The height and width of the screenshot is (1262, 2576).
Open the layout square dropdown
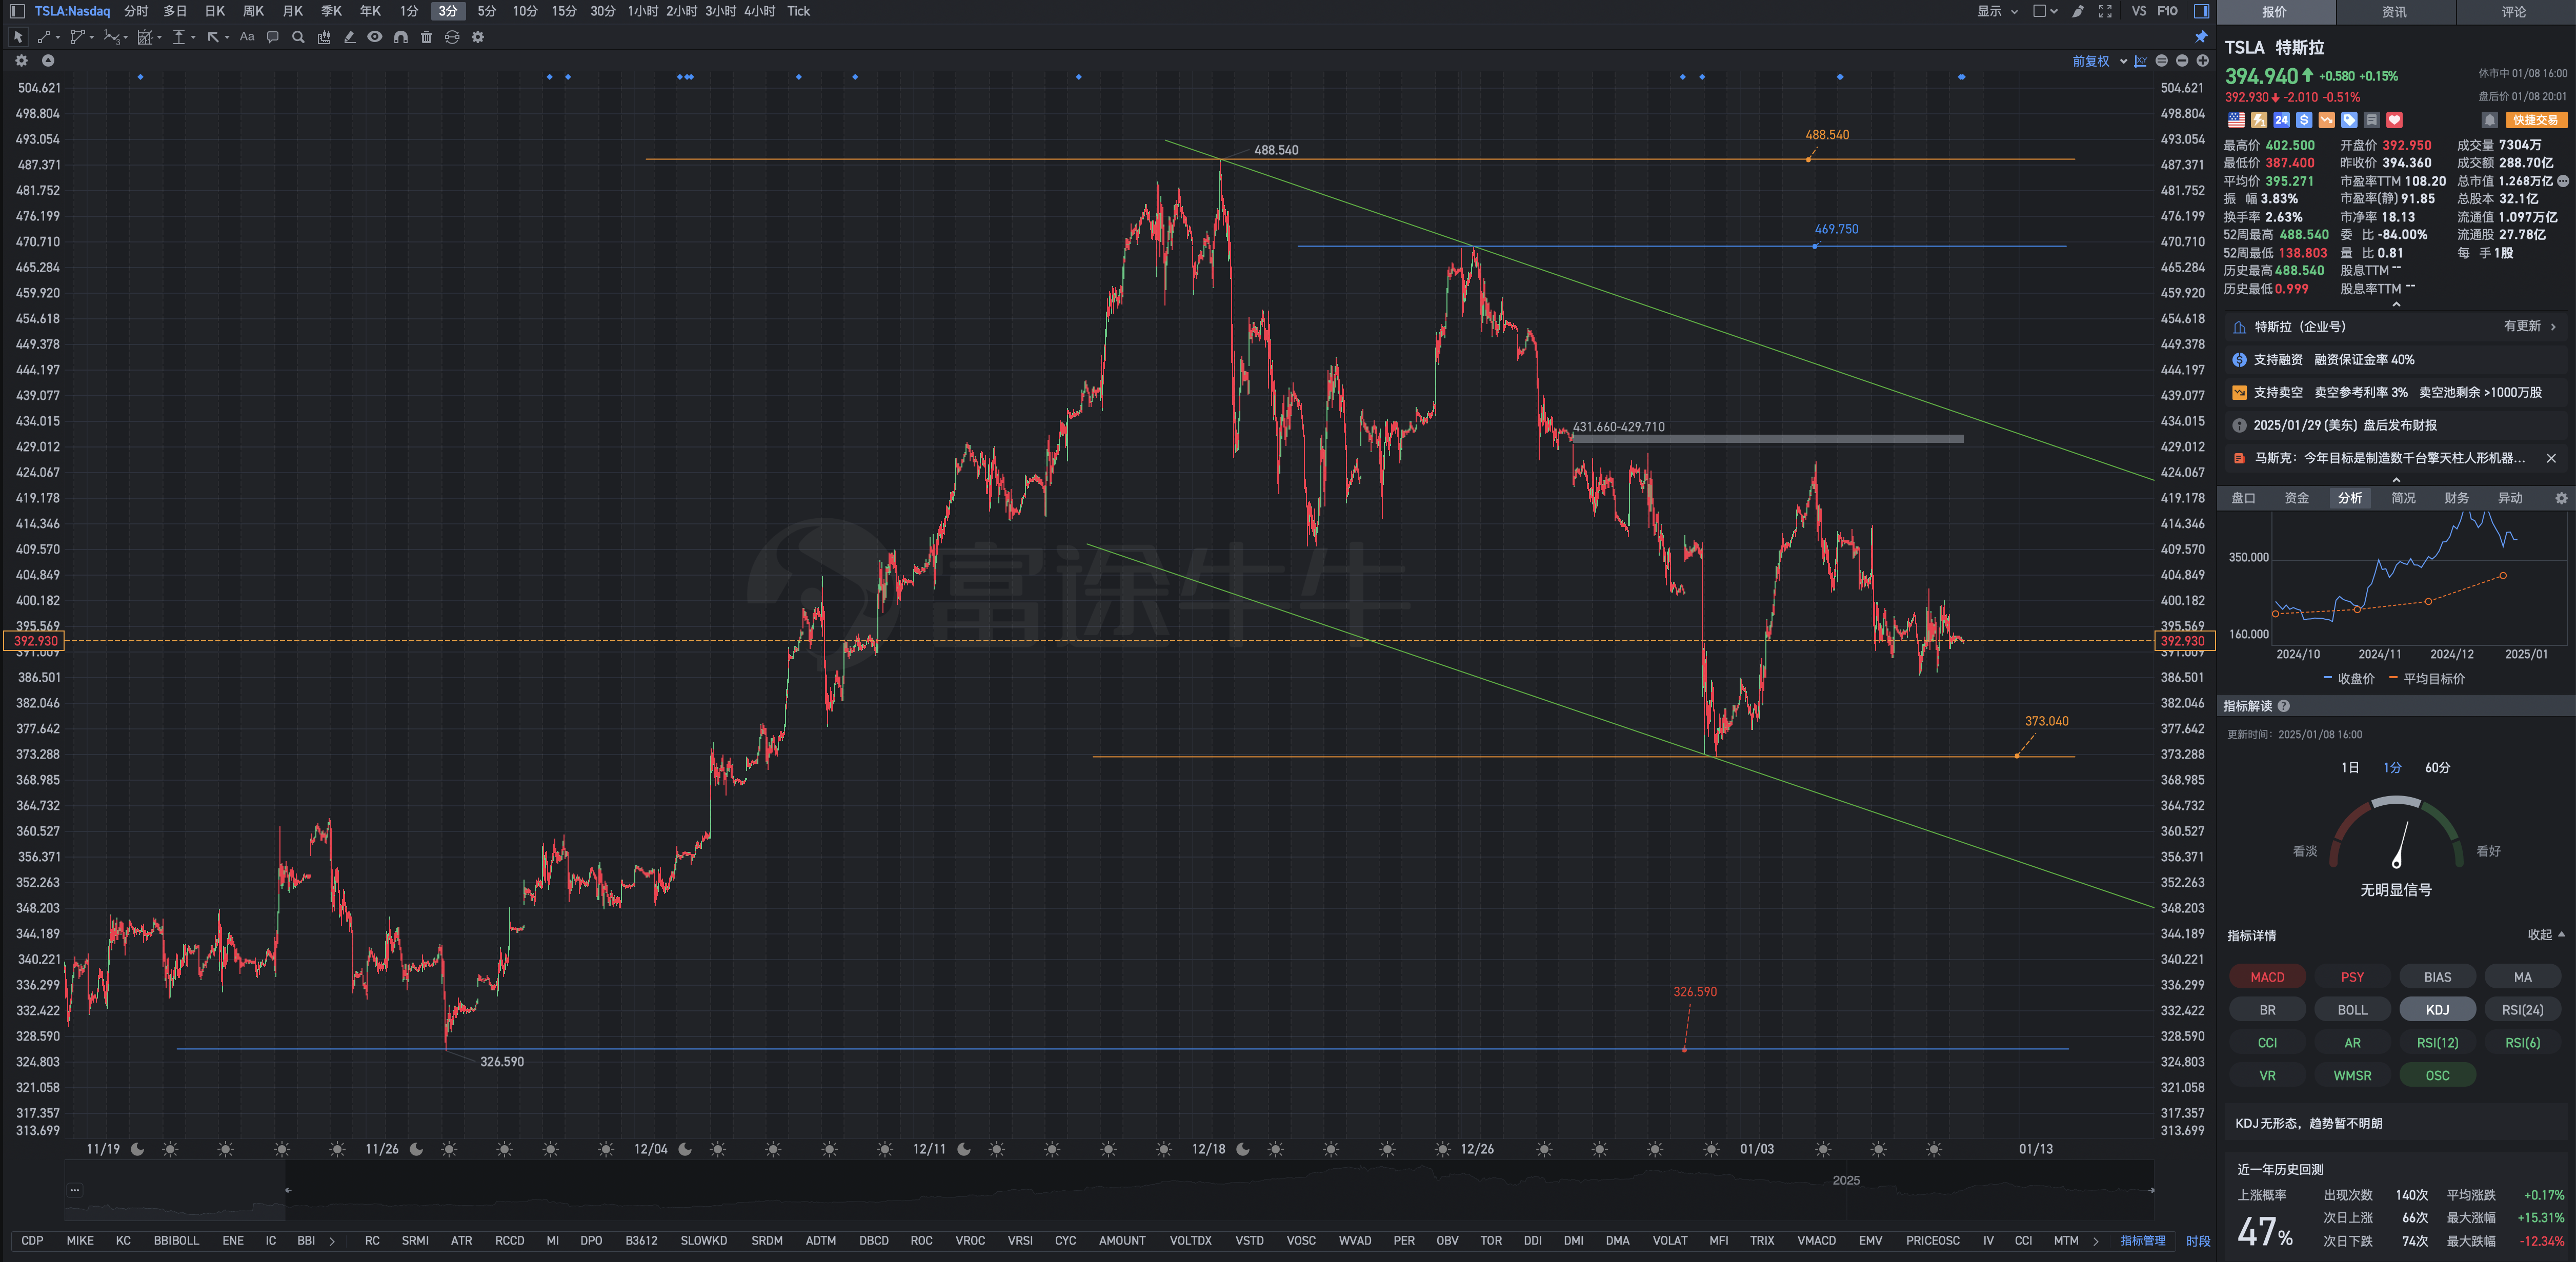click(2045, 11)
